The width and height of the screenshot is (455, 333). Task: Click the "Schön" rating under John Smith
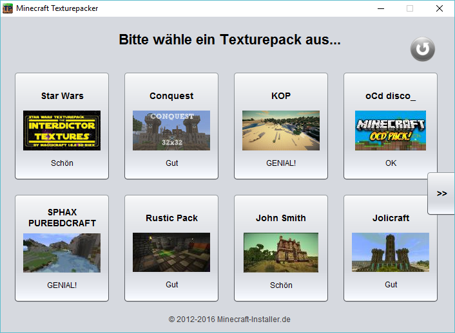[281, 285]
